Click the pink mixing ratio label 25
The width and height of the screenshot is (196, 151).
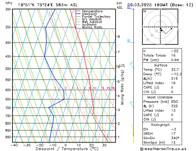[113, 88]
